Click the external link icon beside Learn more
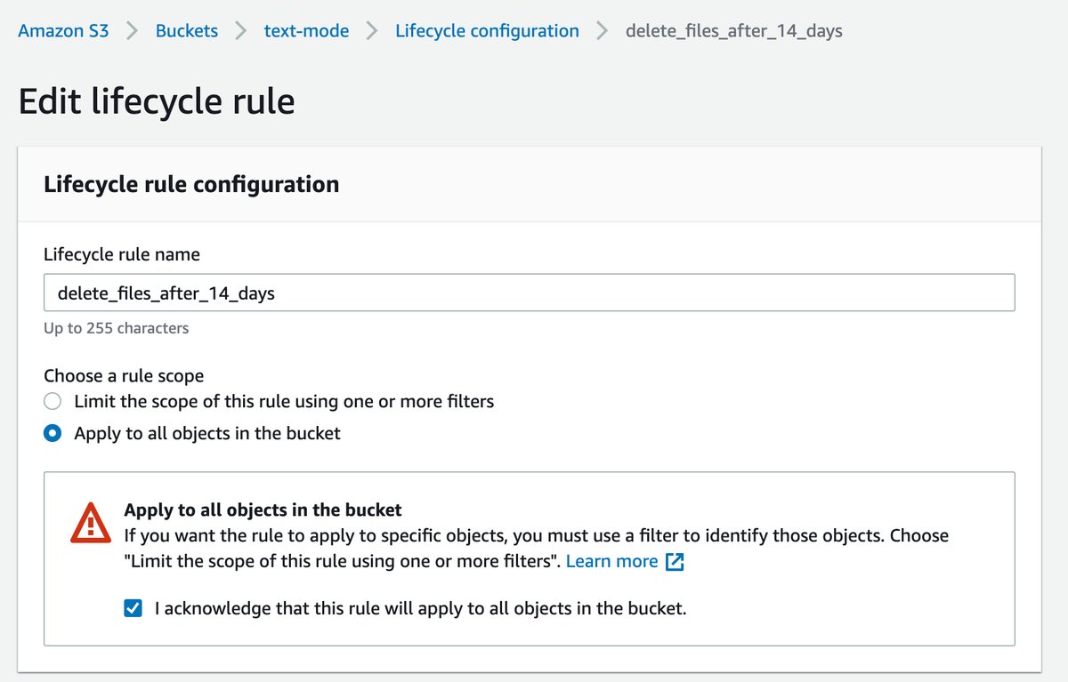The width and height of the screenshot is (1068, 682). pos(675,561)
